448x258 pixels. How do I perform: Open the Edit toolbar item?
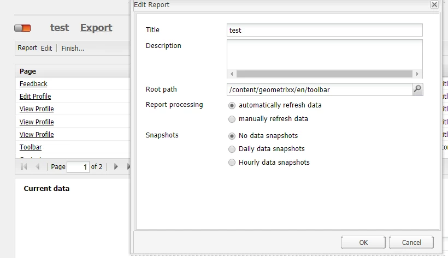46,48
